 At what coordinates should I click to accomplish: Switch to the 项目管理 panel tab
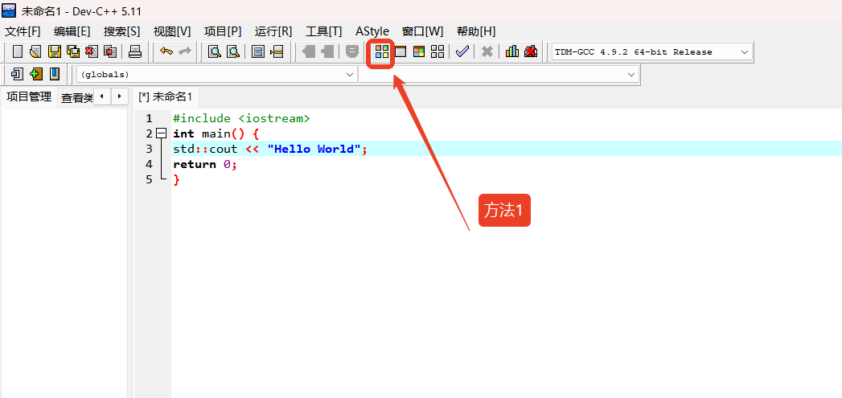click(29, 96)
